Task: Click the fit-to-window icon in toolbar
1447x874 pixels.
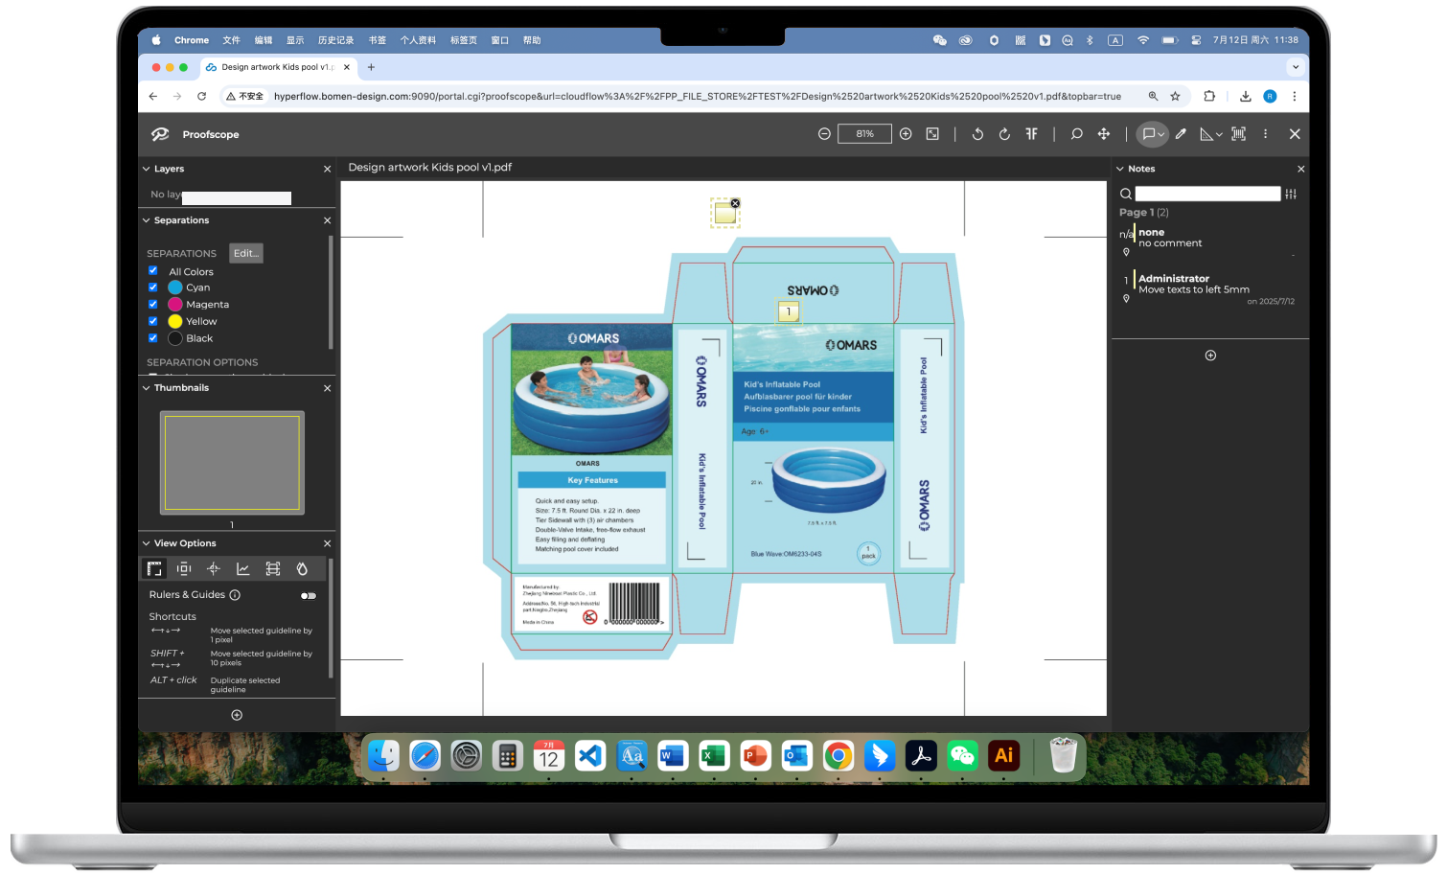Action: [932, 134]
